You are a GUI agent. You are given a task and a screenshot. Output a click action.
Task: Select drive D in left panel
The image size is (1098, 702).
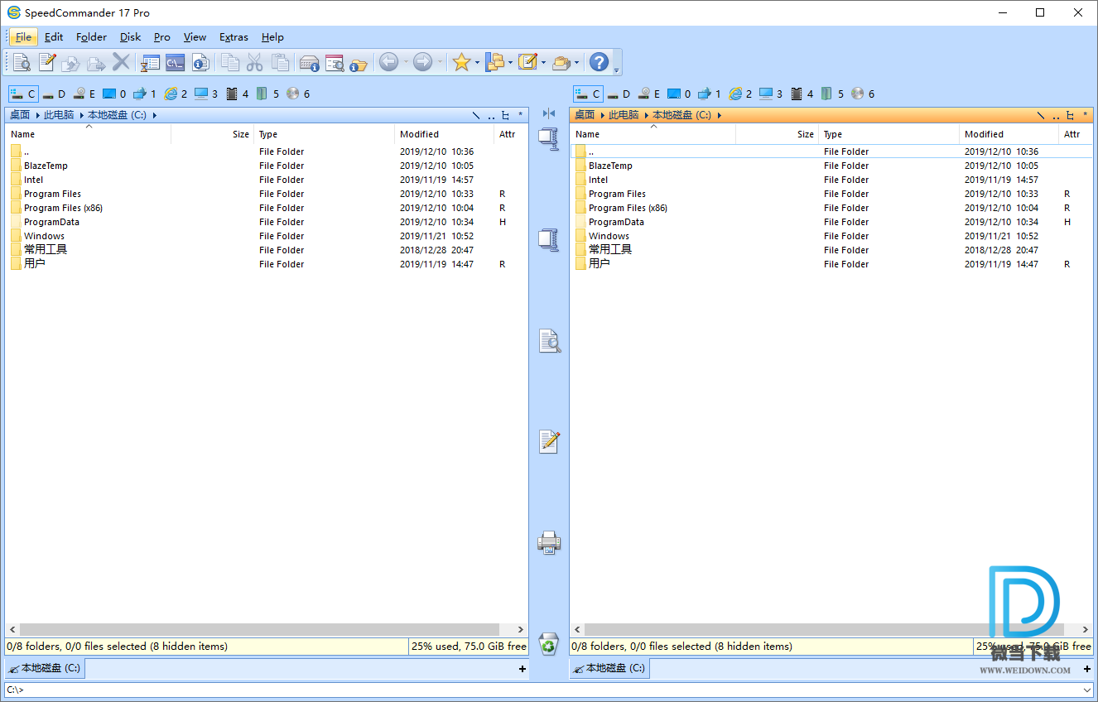[x=55, y=94]
